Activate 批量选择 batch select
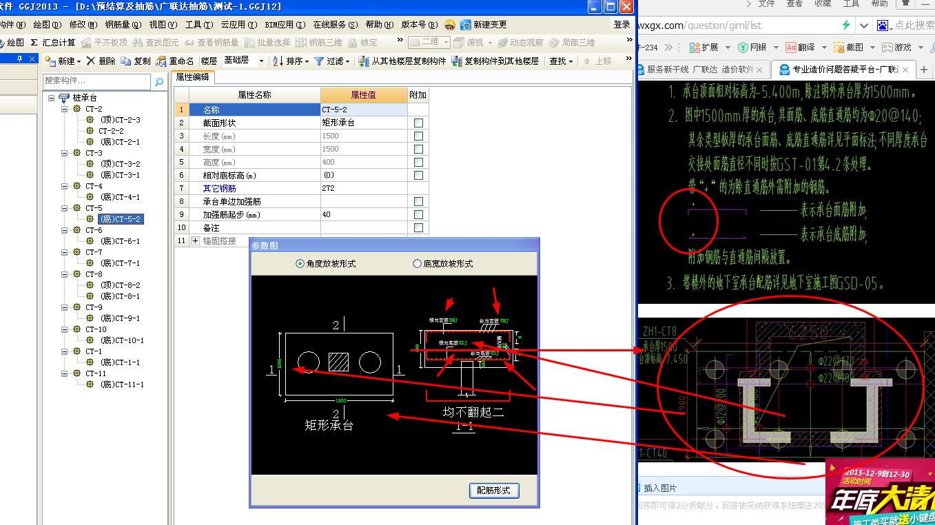This screenshot has width=935, height=525. pos(267,43)
